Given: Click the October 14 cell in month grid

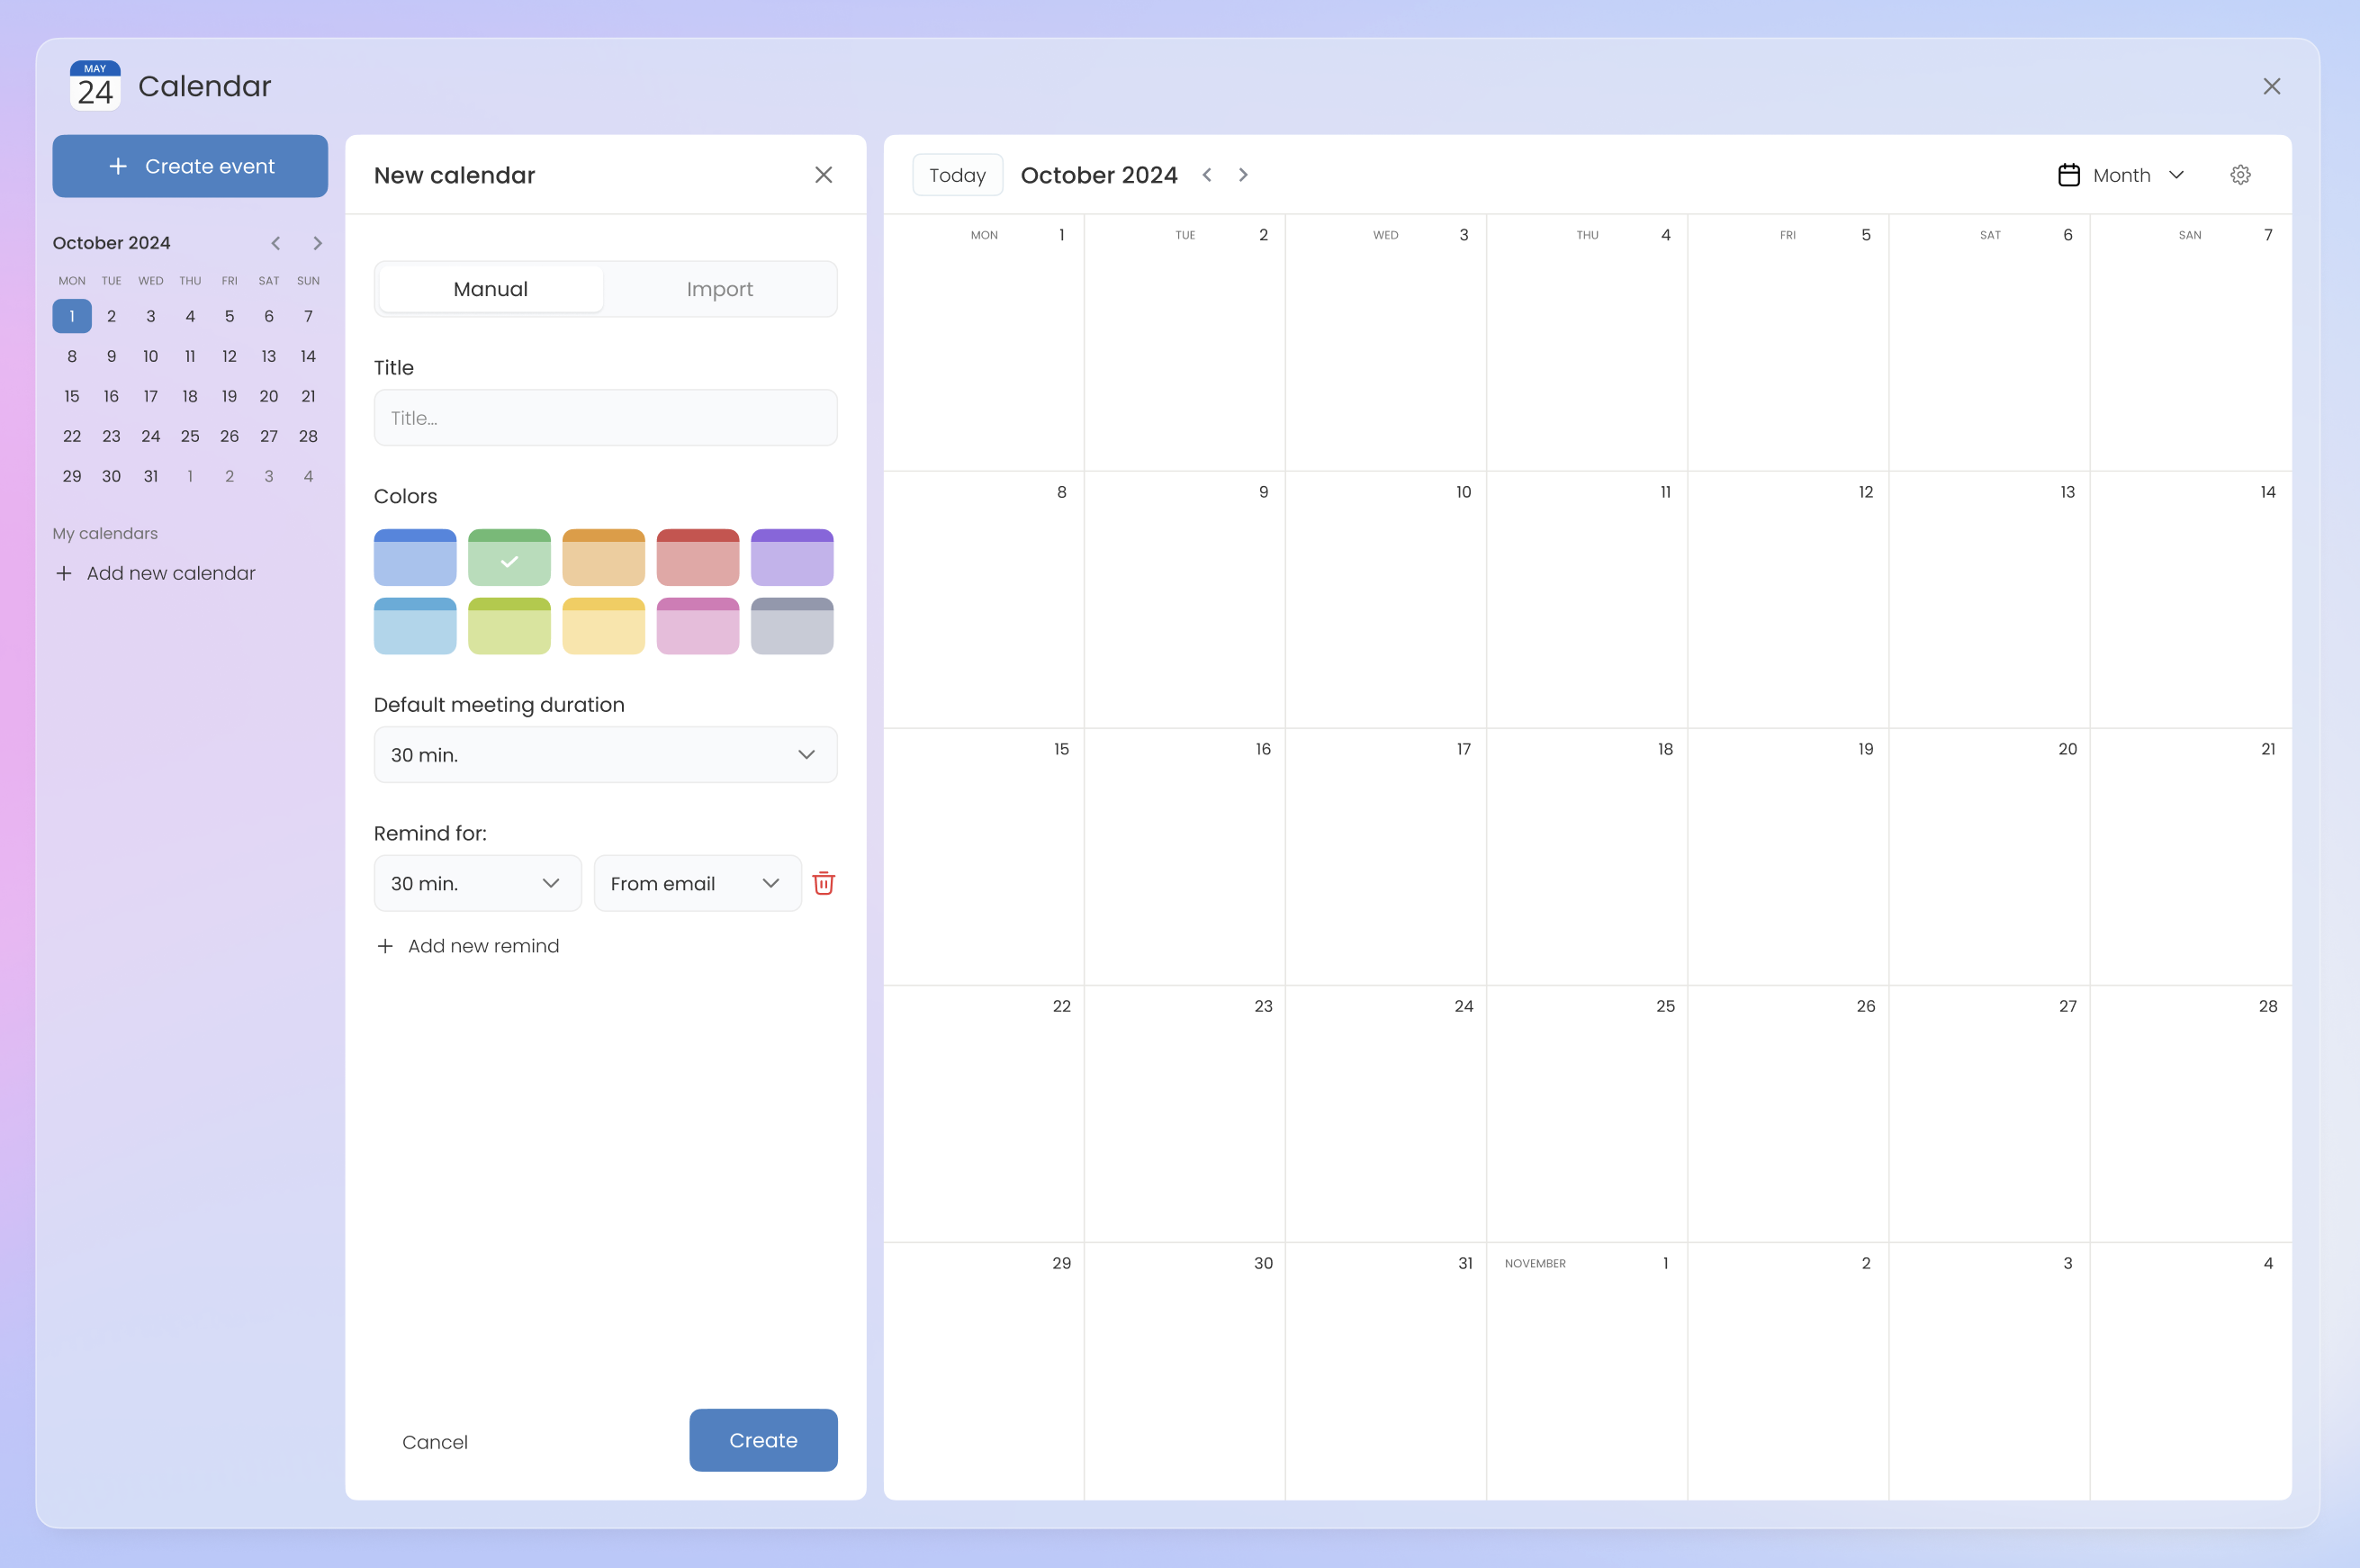Looking at the screenshot, I should (2190, 600).
